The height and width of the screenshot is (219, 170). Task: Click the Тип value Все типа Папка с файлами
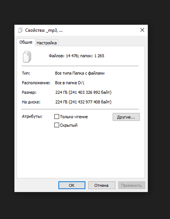79,73
